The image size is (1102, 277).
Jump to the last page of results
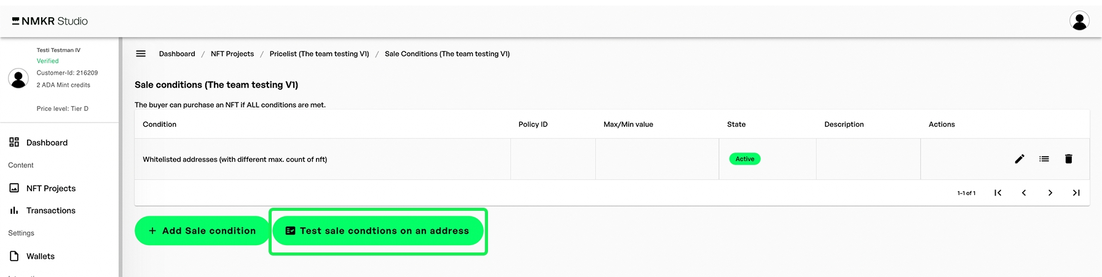pos(1076,193)
